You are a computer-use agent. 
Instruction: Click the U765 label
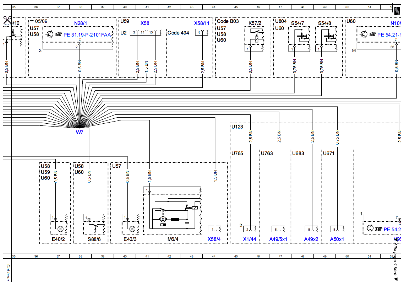click(x=237, y=154)
